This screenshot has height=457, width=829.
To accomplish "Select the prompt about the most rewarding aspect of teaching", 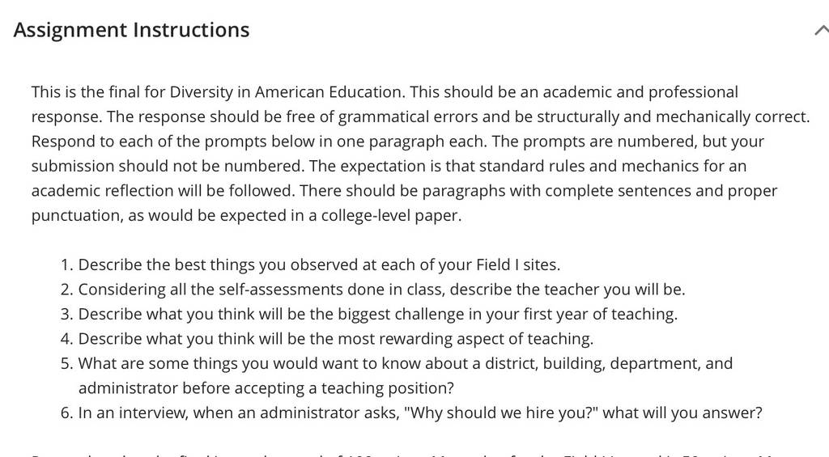I will pos(336,339).
